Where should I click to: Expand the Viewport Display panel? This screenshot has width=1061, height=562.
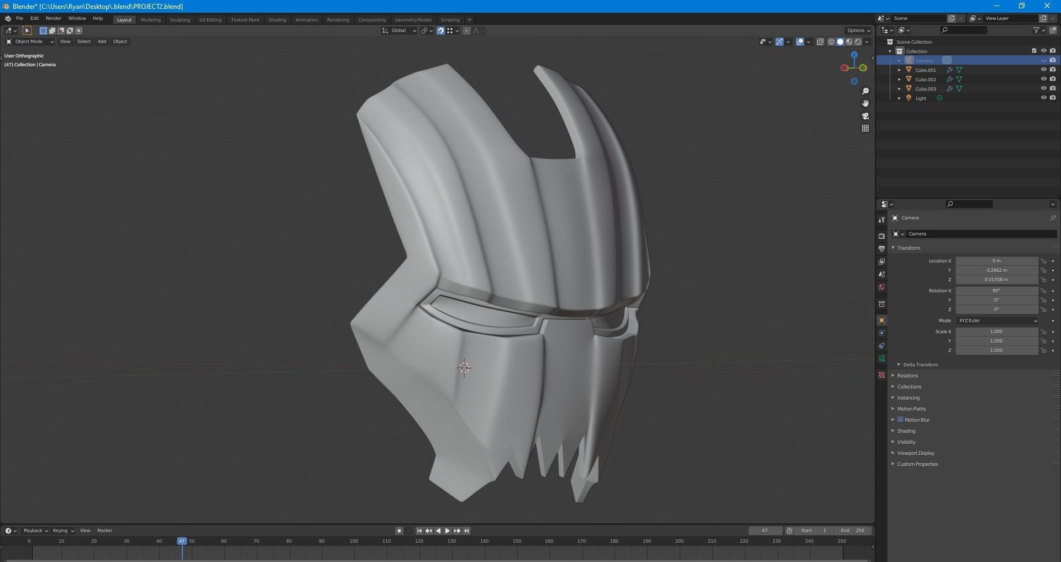(x=916, y=453)
